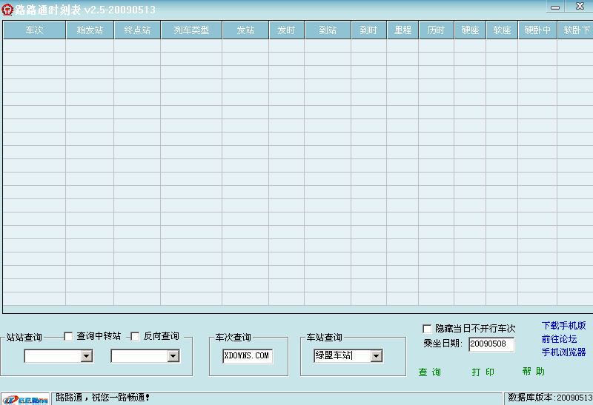Click the logo in the status bar

coord(25,398)
